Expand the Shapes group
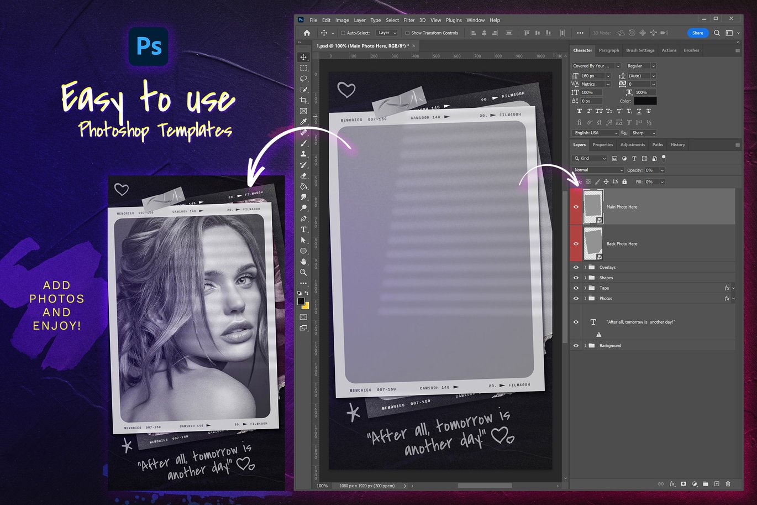 coord(585,278)
